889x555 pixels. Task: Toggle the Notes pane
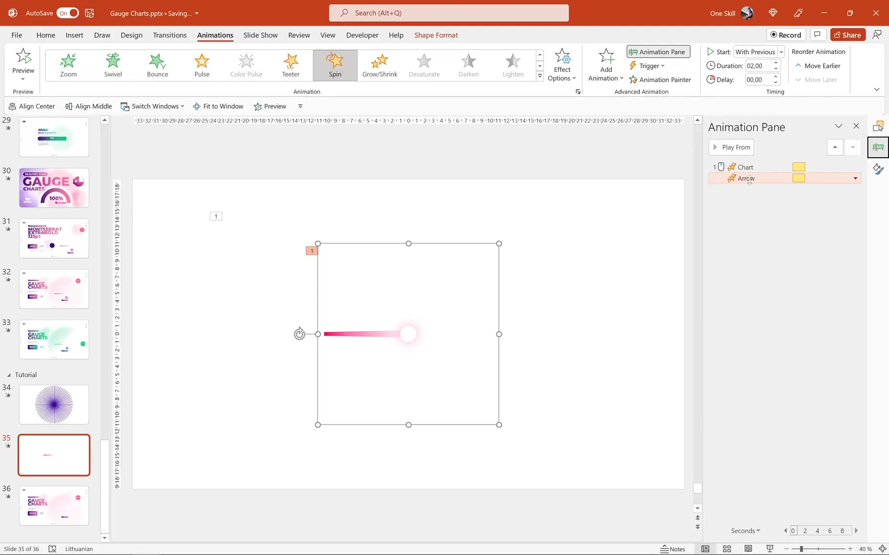(673, 549)
